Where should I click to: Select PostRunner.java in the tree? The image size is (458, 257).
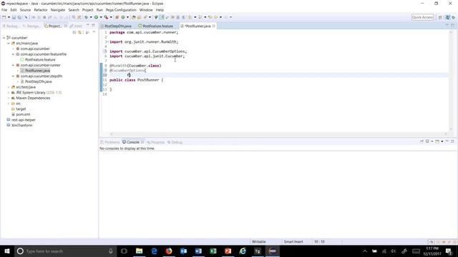click(37, 71)
